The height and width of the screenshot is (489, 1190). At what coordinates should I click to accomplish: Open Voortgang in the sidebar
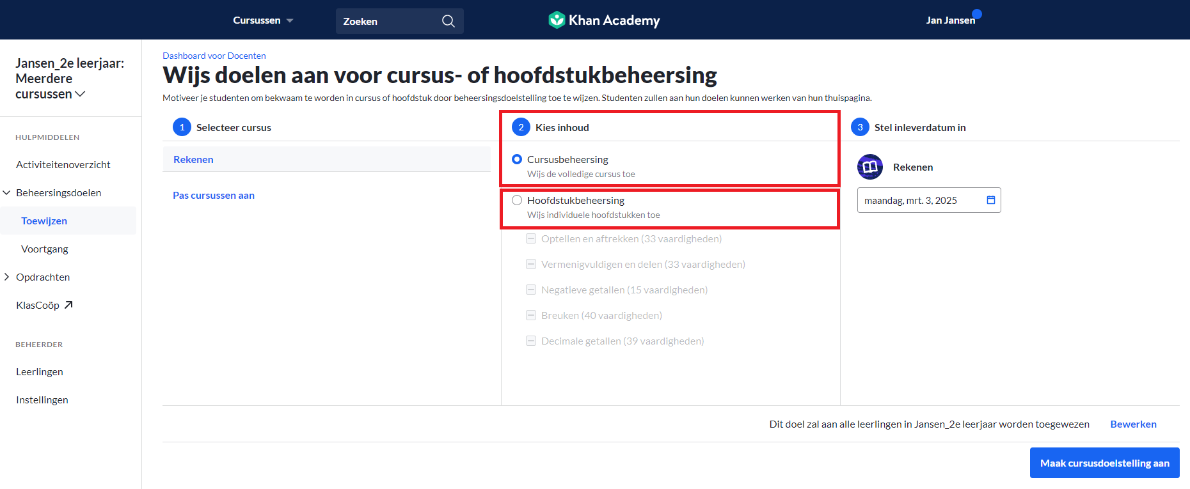pyautogui.click(x=45, y=249)
